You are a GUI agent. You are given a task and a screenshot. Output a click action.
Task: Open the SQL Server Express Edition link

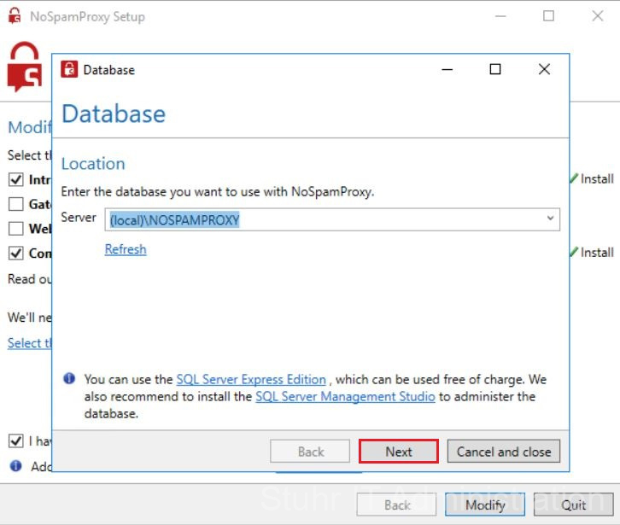(251, 379)
